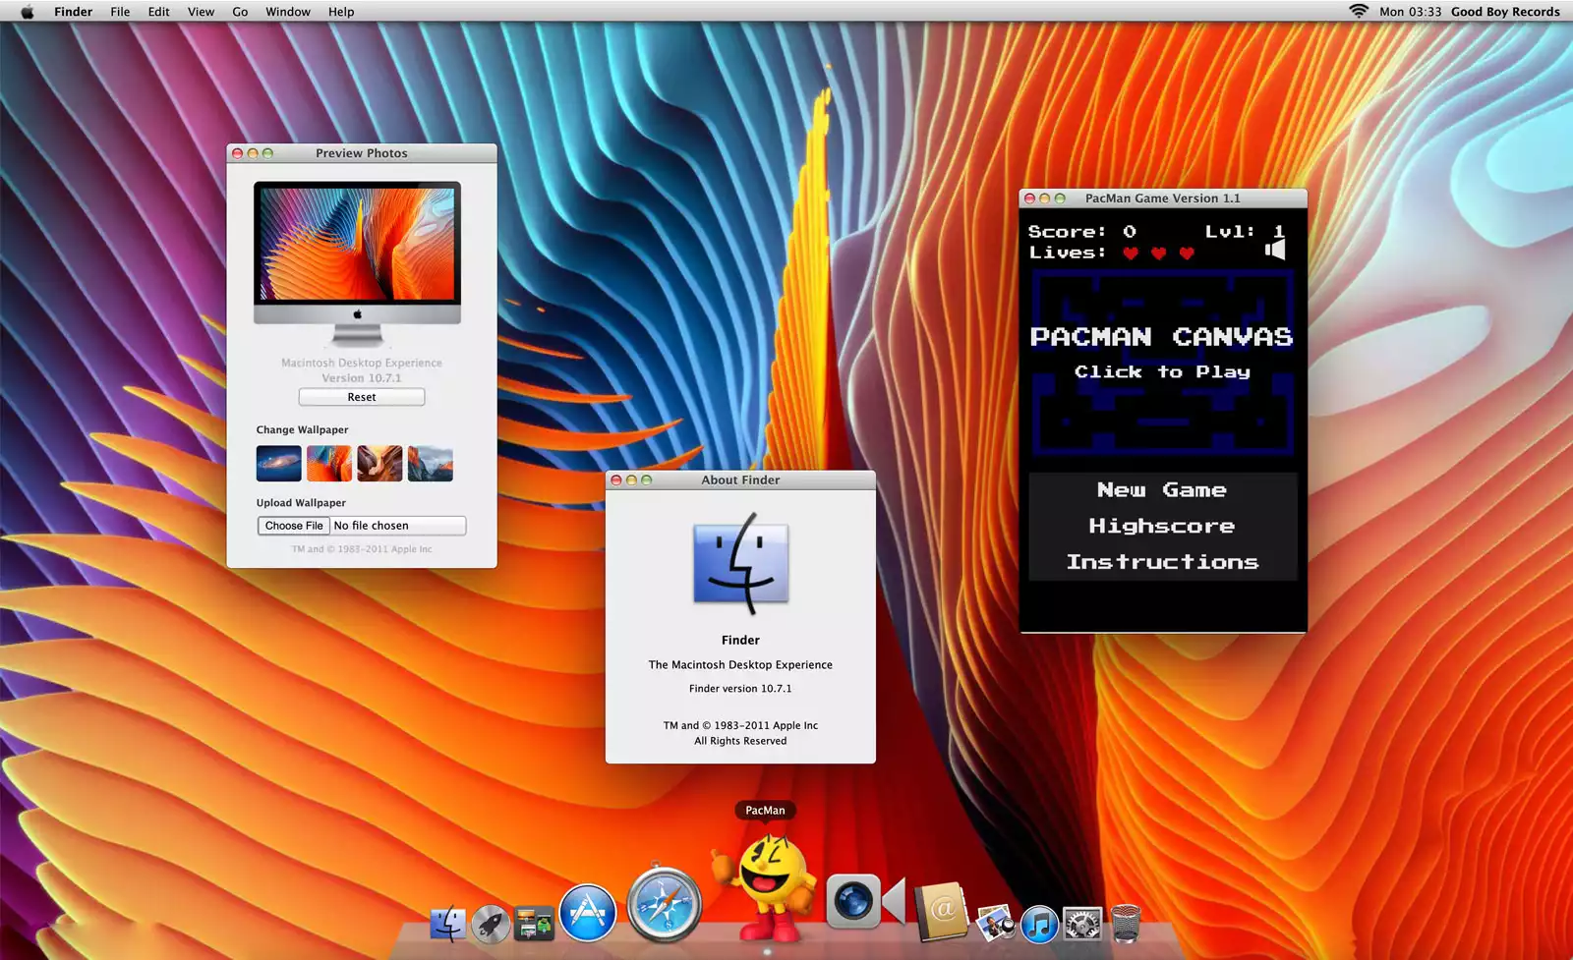Open the Go menu
Viewport: 1573px width, 960px height.
(240, 12)
